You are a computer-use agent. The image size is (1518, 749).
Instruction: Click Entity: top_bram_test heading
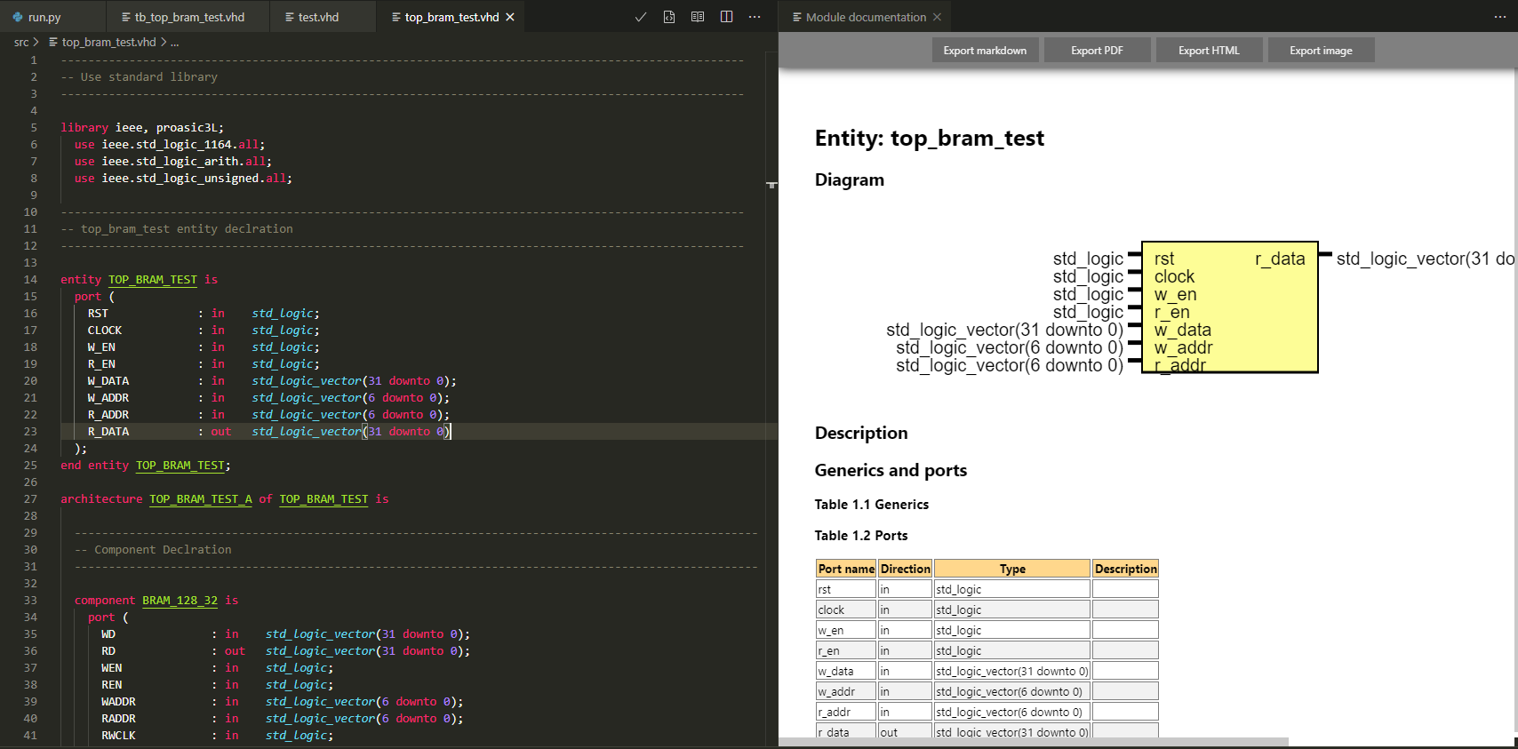tap(930, 139)
